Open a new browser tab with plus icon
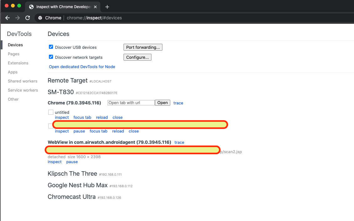This screenshot has height=221, width=354. [x=107, y=7]
